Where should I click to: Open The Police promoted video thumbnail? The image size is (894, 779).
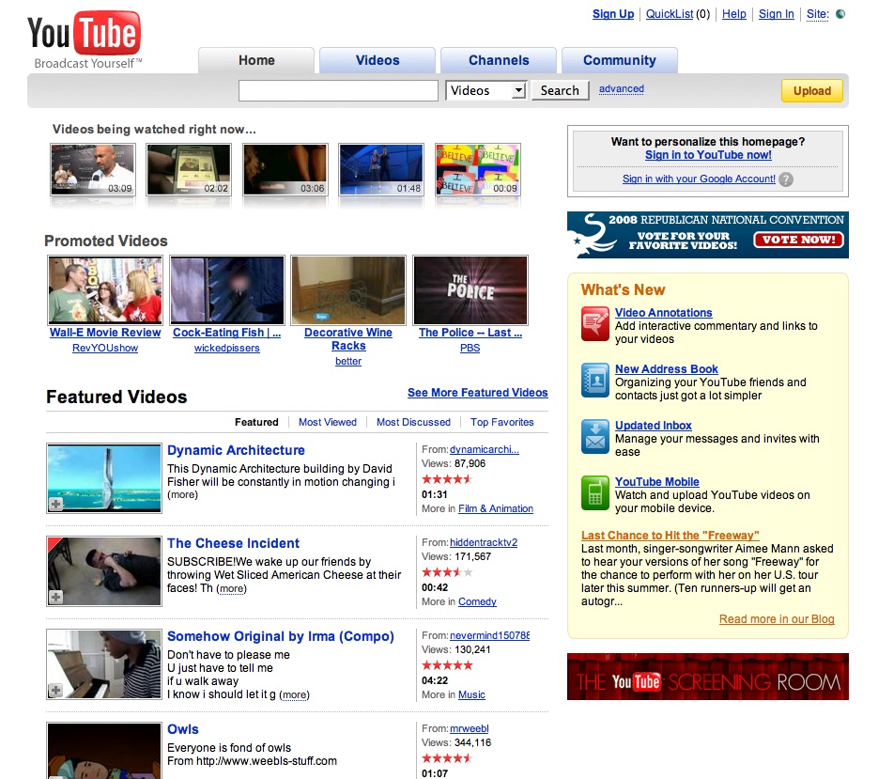click(x=470, y=290)
